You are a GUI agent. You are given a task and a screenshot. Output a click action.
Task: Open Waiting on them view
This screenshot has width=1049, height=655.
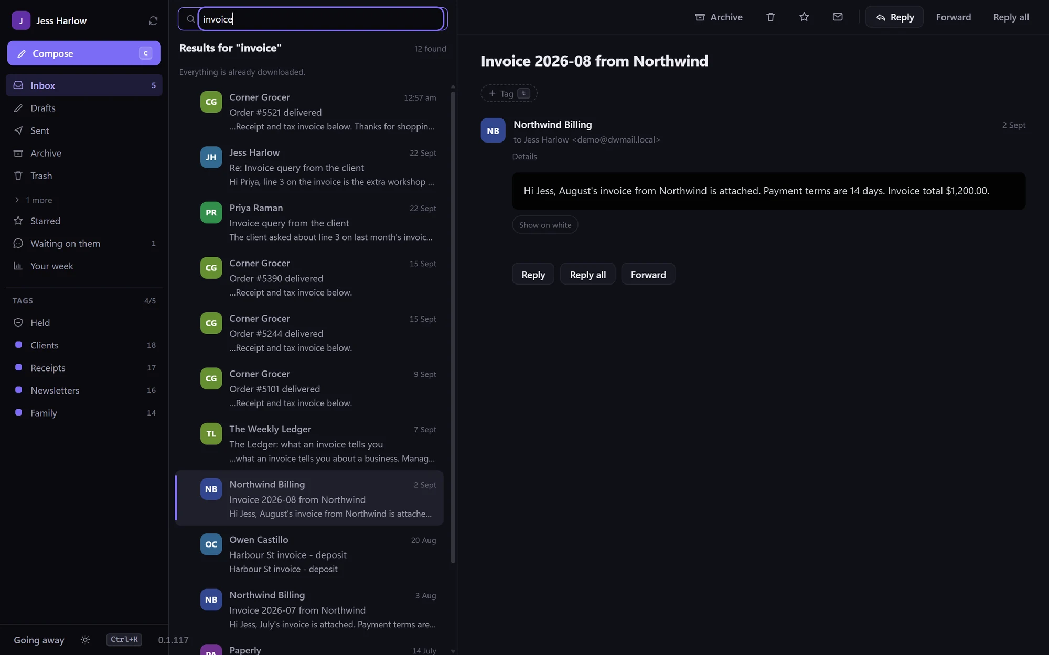tap(84, 243)
